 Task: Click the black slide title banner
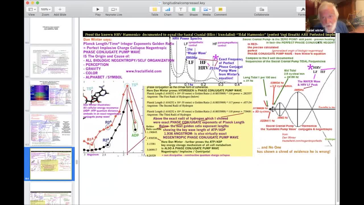(x=209, y=34)
